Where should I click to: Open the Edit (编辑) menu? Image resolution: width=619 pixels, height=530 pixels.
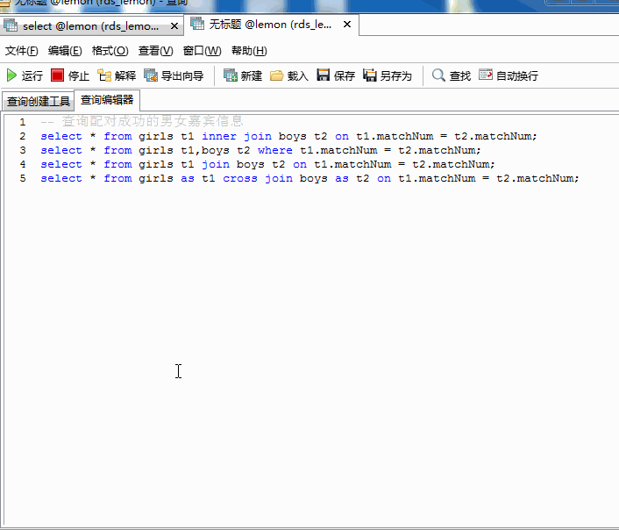pos(65,51)
